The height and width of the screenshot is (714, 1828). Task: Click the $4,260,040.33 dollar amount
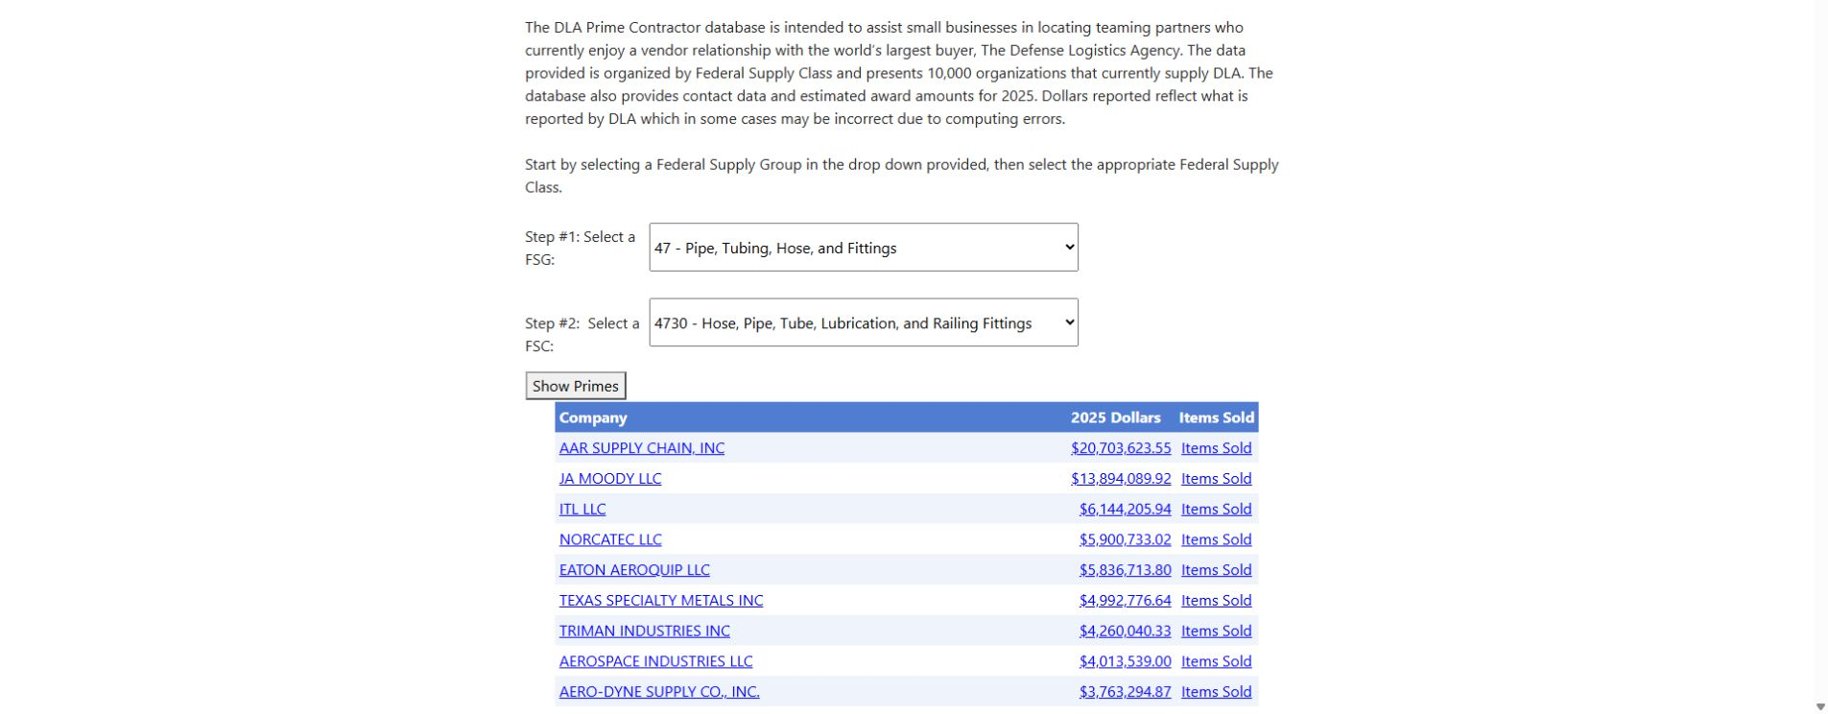1126,631
